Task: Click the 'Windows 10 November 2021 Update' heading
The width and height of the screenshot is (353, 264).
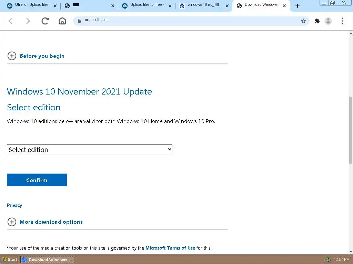Action: tap(79, 91)
